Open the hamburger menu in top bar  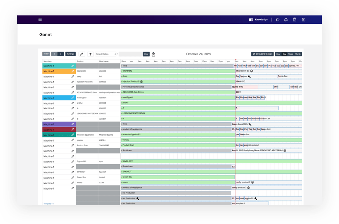(x=40, y=20)
